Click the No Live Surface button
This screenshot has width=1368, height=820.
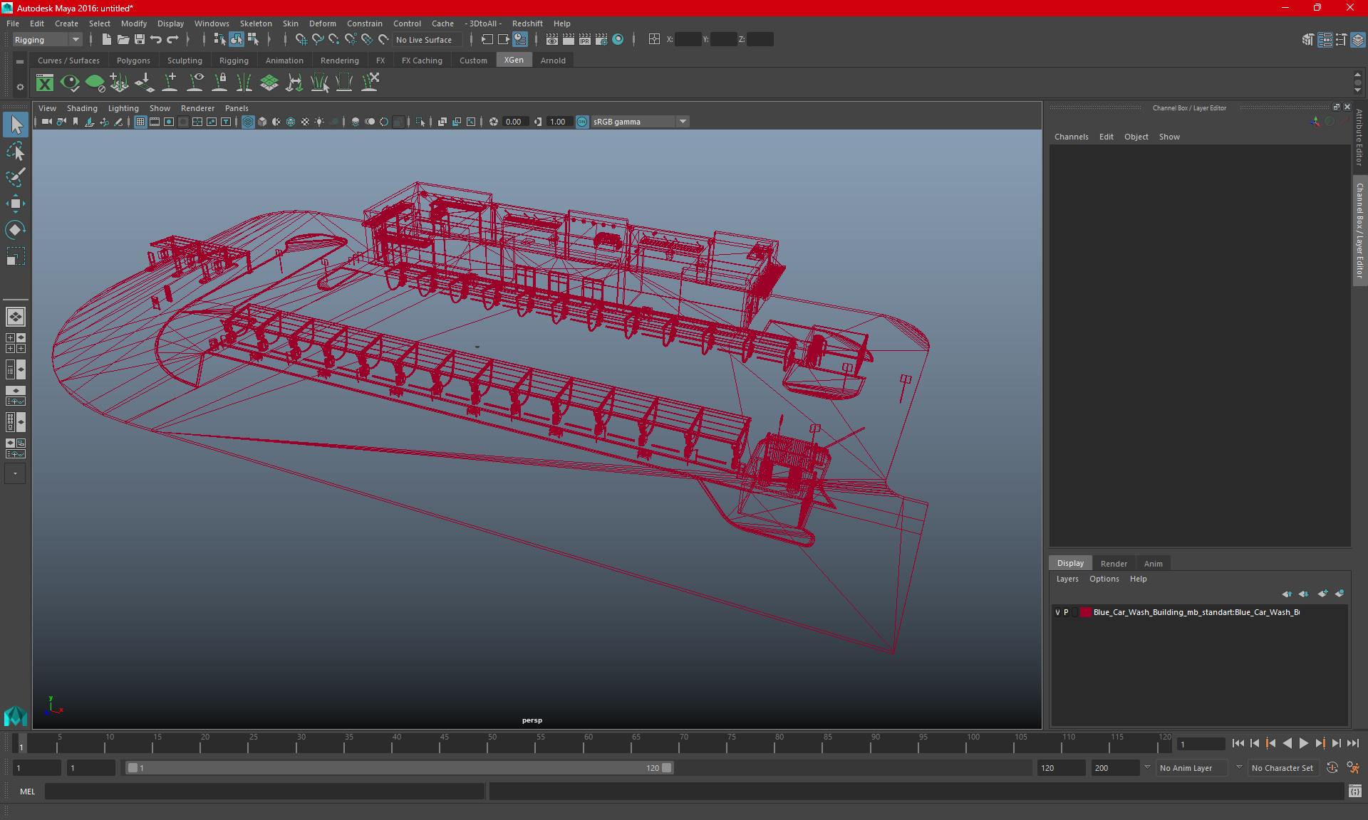(423, 40)
